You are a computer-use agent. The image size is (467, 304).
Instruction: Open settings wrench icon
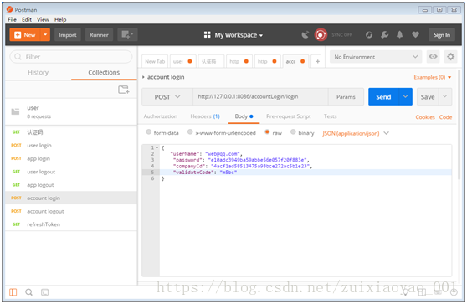384,35
